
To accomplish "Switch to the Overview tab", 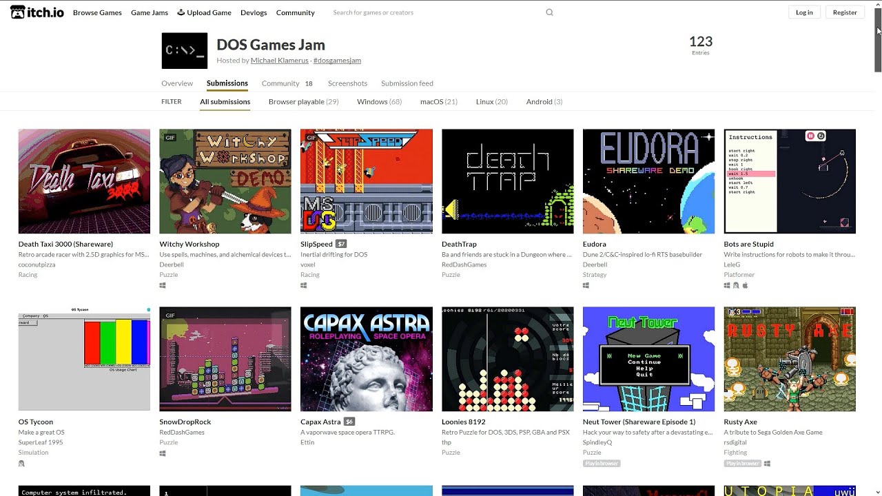I will click(x=177, y=83).
